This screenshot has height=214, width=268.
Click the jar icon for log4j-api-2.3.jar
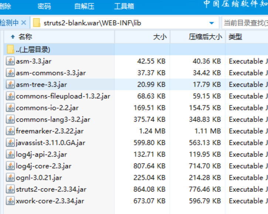coord(10,154)
